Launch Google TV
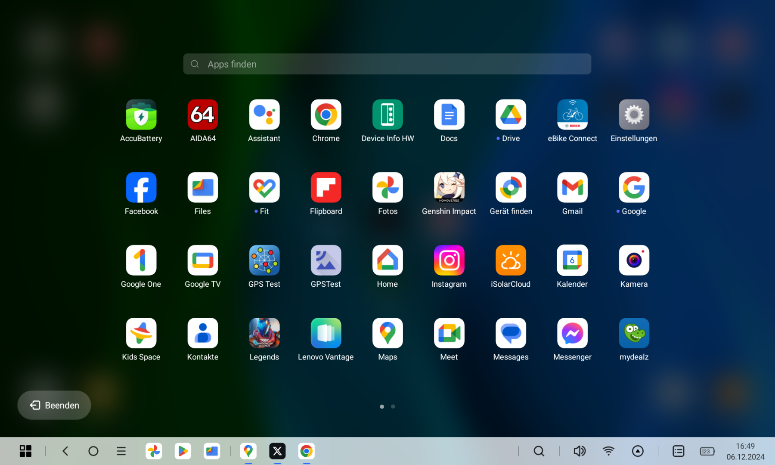Screen dimensions: 775x465 pyautogui.click(x=203, y=260)
